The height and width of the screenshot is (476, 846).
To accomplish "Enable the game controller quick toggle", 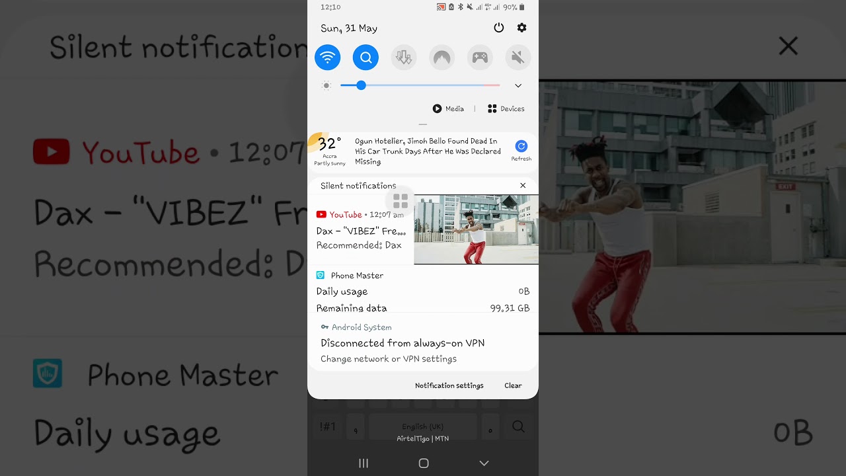I will [x=480, y=58].
